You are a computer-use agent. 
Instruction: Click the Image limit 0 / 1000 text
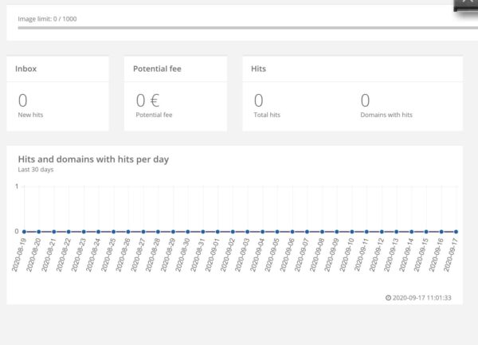(x=48, y=18)
